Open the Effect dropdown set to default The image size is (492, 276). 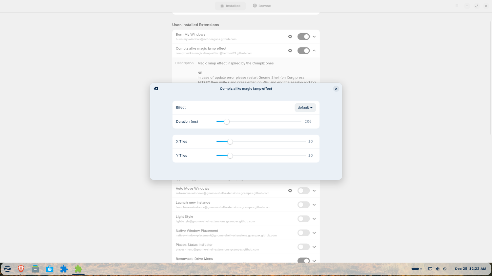click(x=305, y=108)
